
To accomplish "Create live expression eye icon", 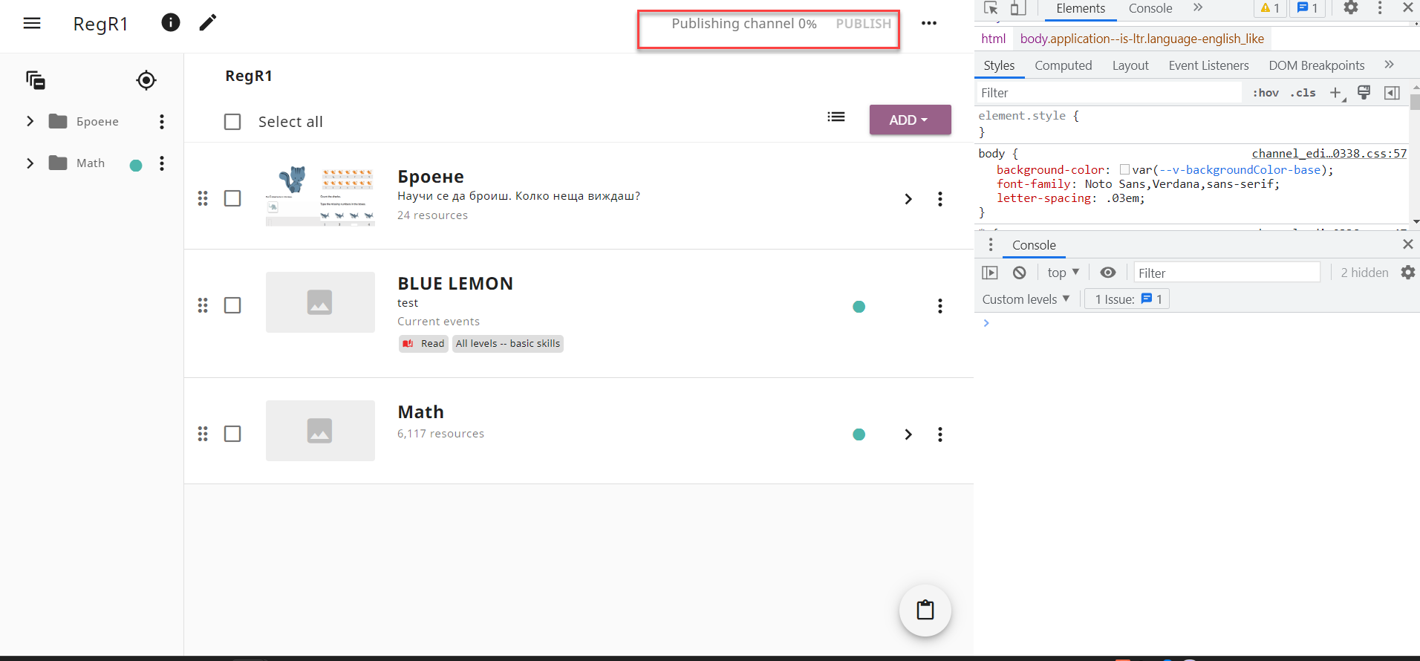I will (1108, 273).
